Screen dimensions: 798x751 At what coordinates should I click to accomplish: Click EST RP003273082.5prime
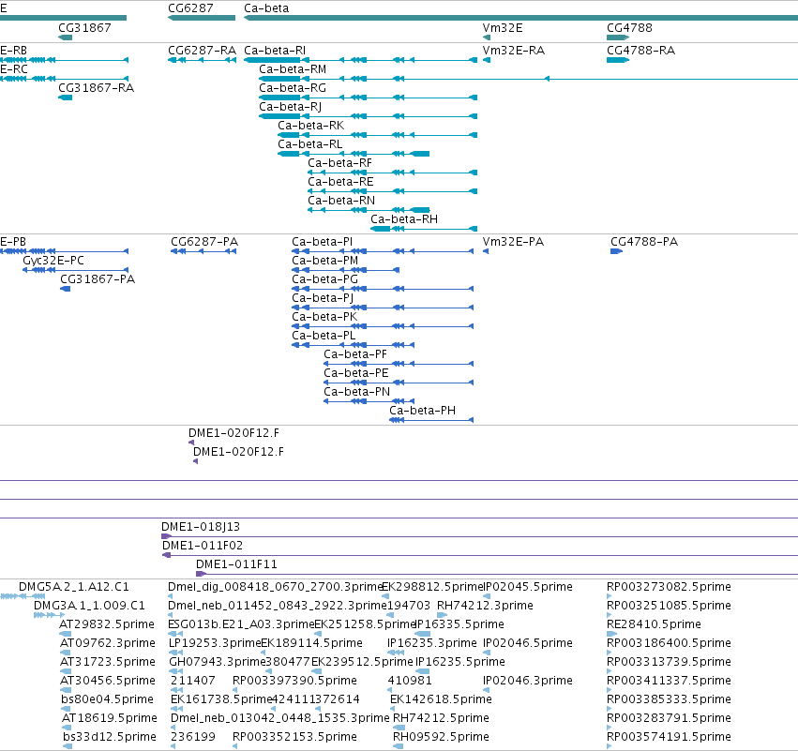point(669,587)
